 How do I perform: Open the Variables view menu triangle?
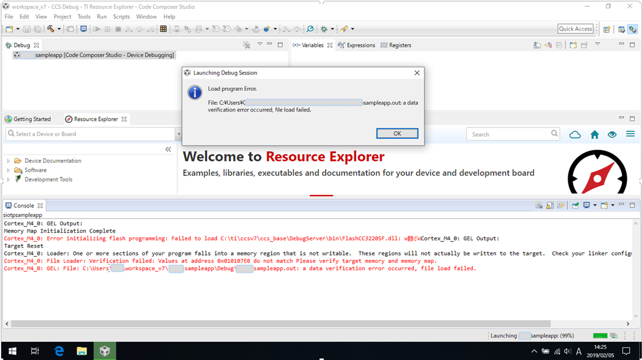598,44
